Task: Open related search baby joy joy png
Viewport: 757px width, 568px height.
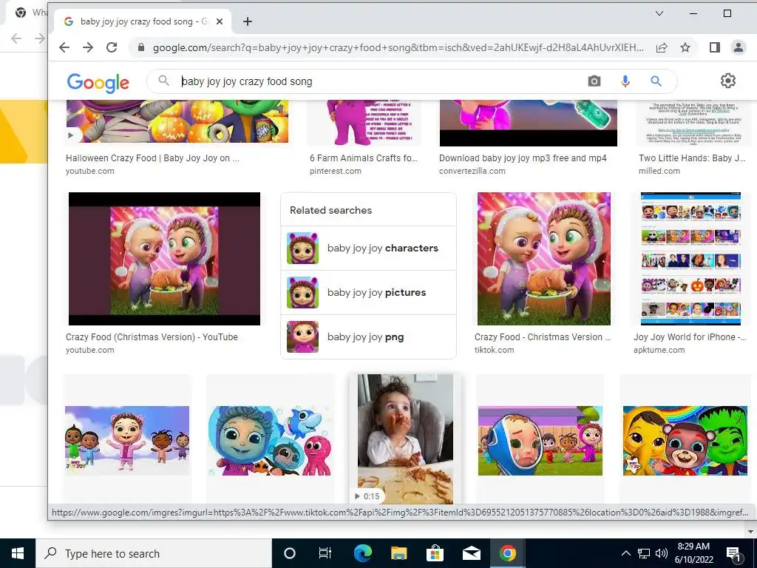Action: [x=368, y=337]
